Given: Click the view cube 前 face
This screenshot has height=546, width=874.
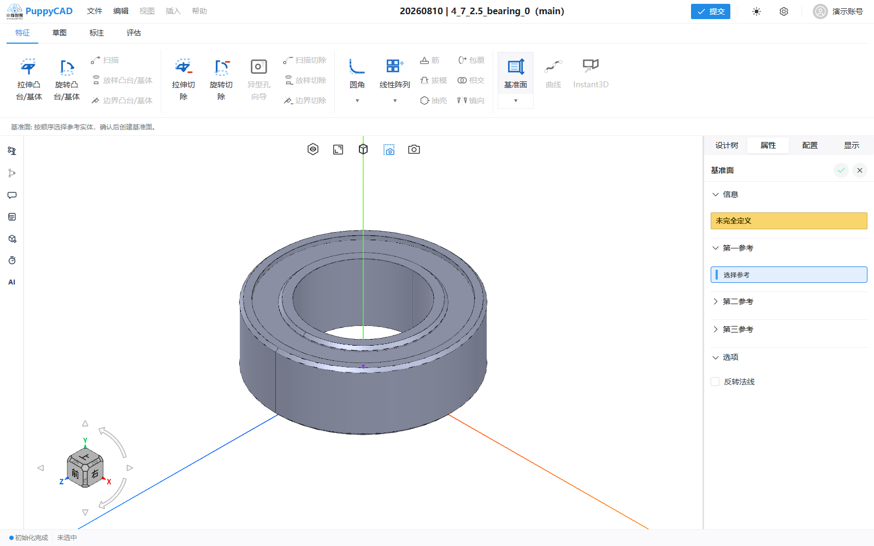Looking at the screenshot, I should pyautogui.click(x=75, y=473).
